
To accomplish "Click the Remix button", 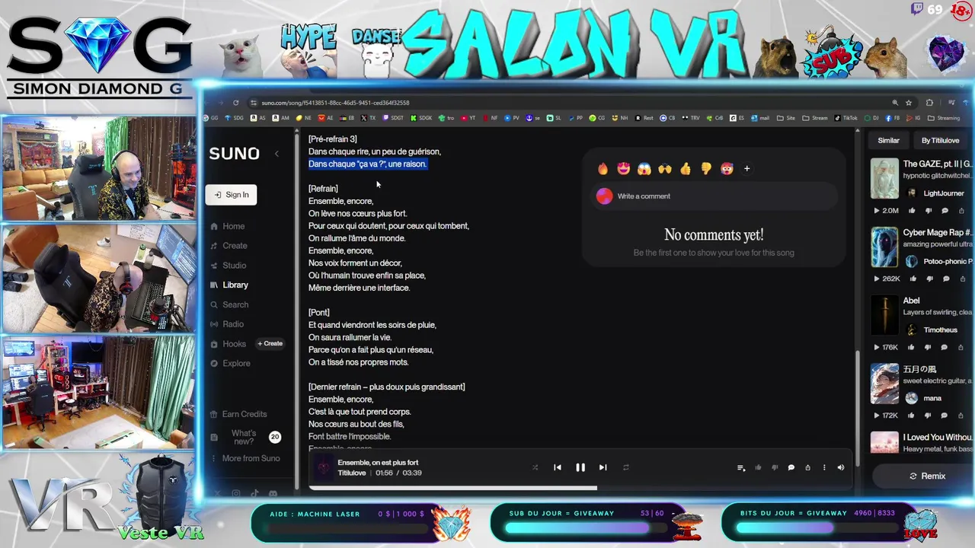I will [927, 476].
